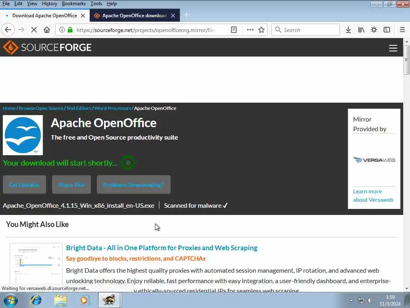
Task: Open SourceForge site hamburger menu
Action: (x=393, y=48)
